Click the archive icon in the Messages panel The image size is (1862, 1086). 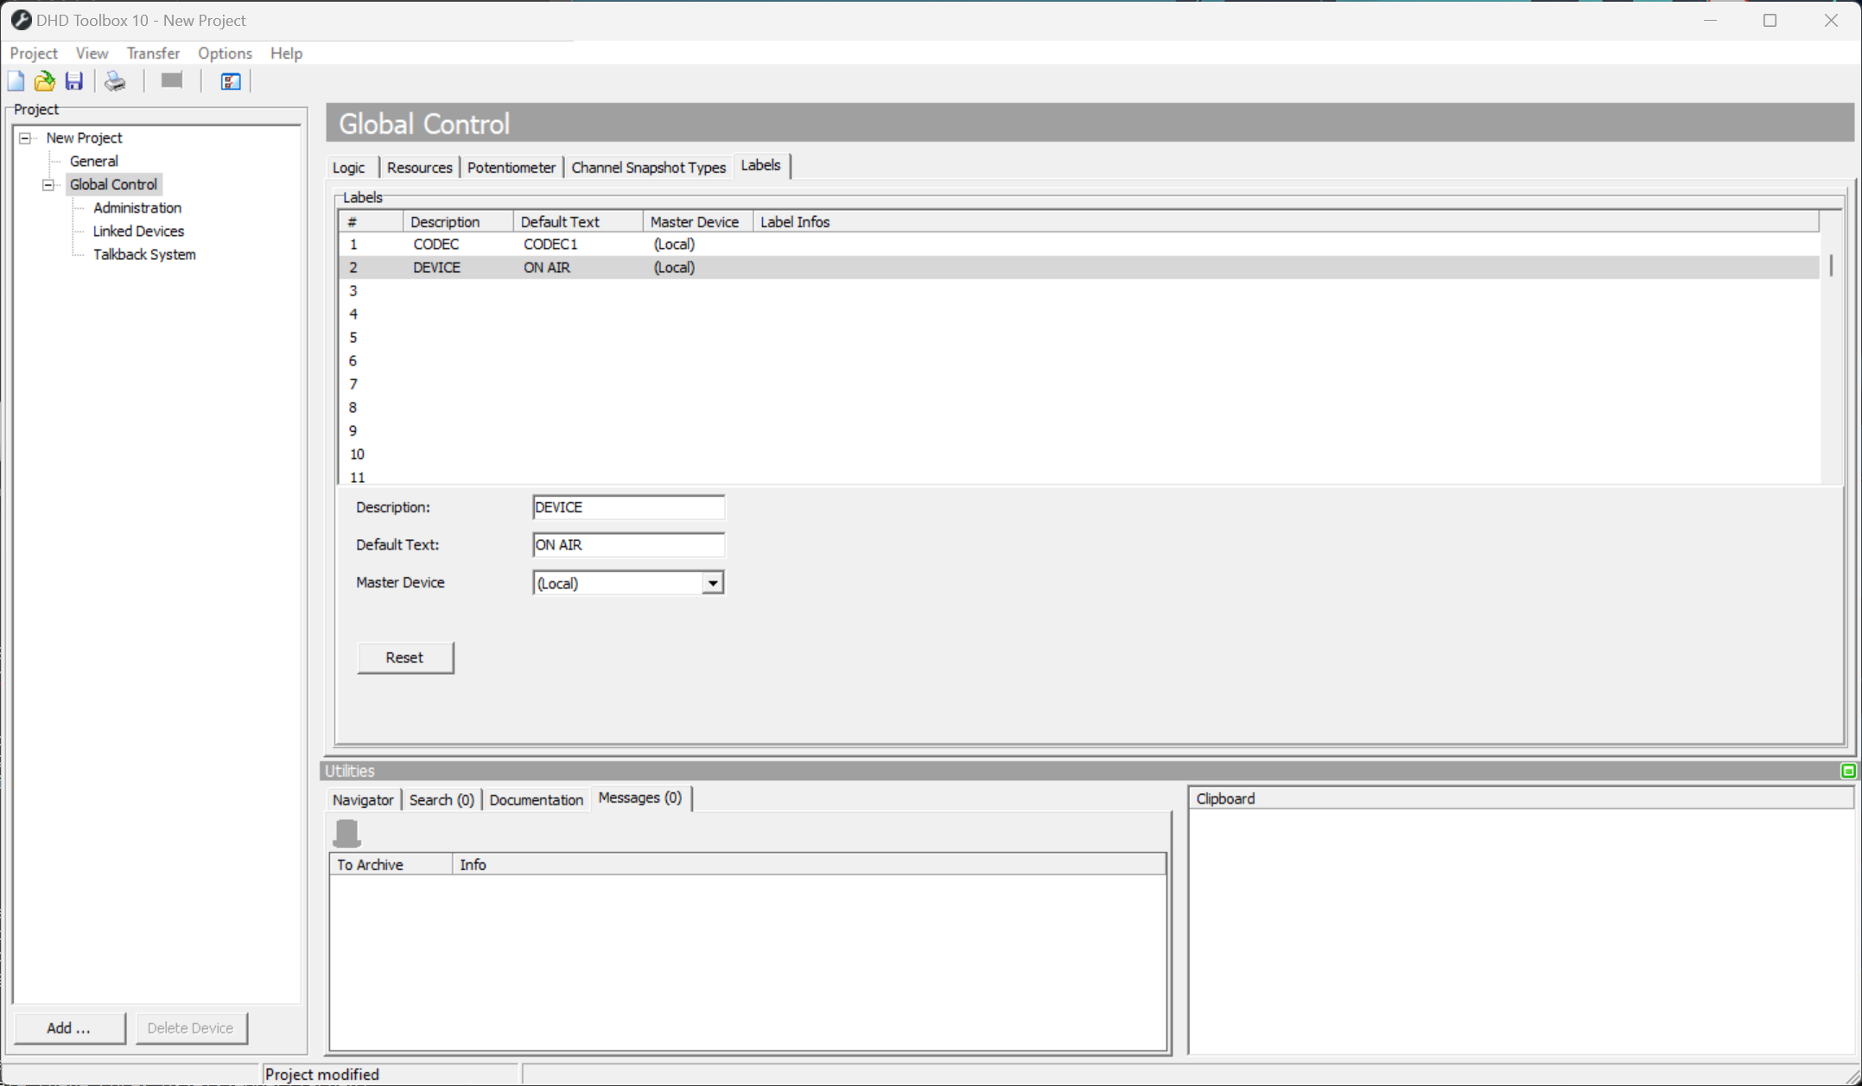click(347, 832)
